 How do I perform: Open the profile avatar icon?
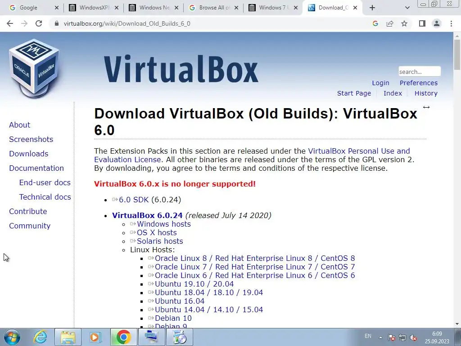point(437,23)
